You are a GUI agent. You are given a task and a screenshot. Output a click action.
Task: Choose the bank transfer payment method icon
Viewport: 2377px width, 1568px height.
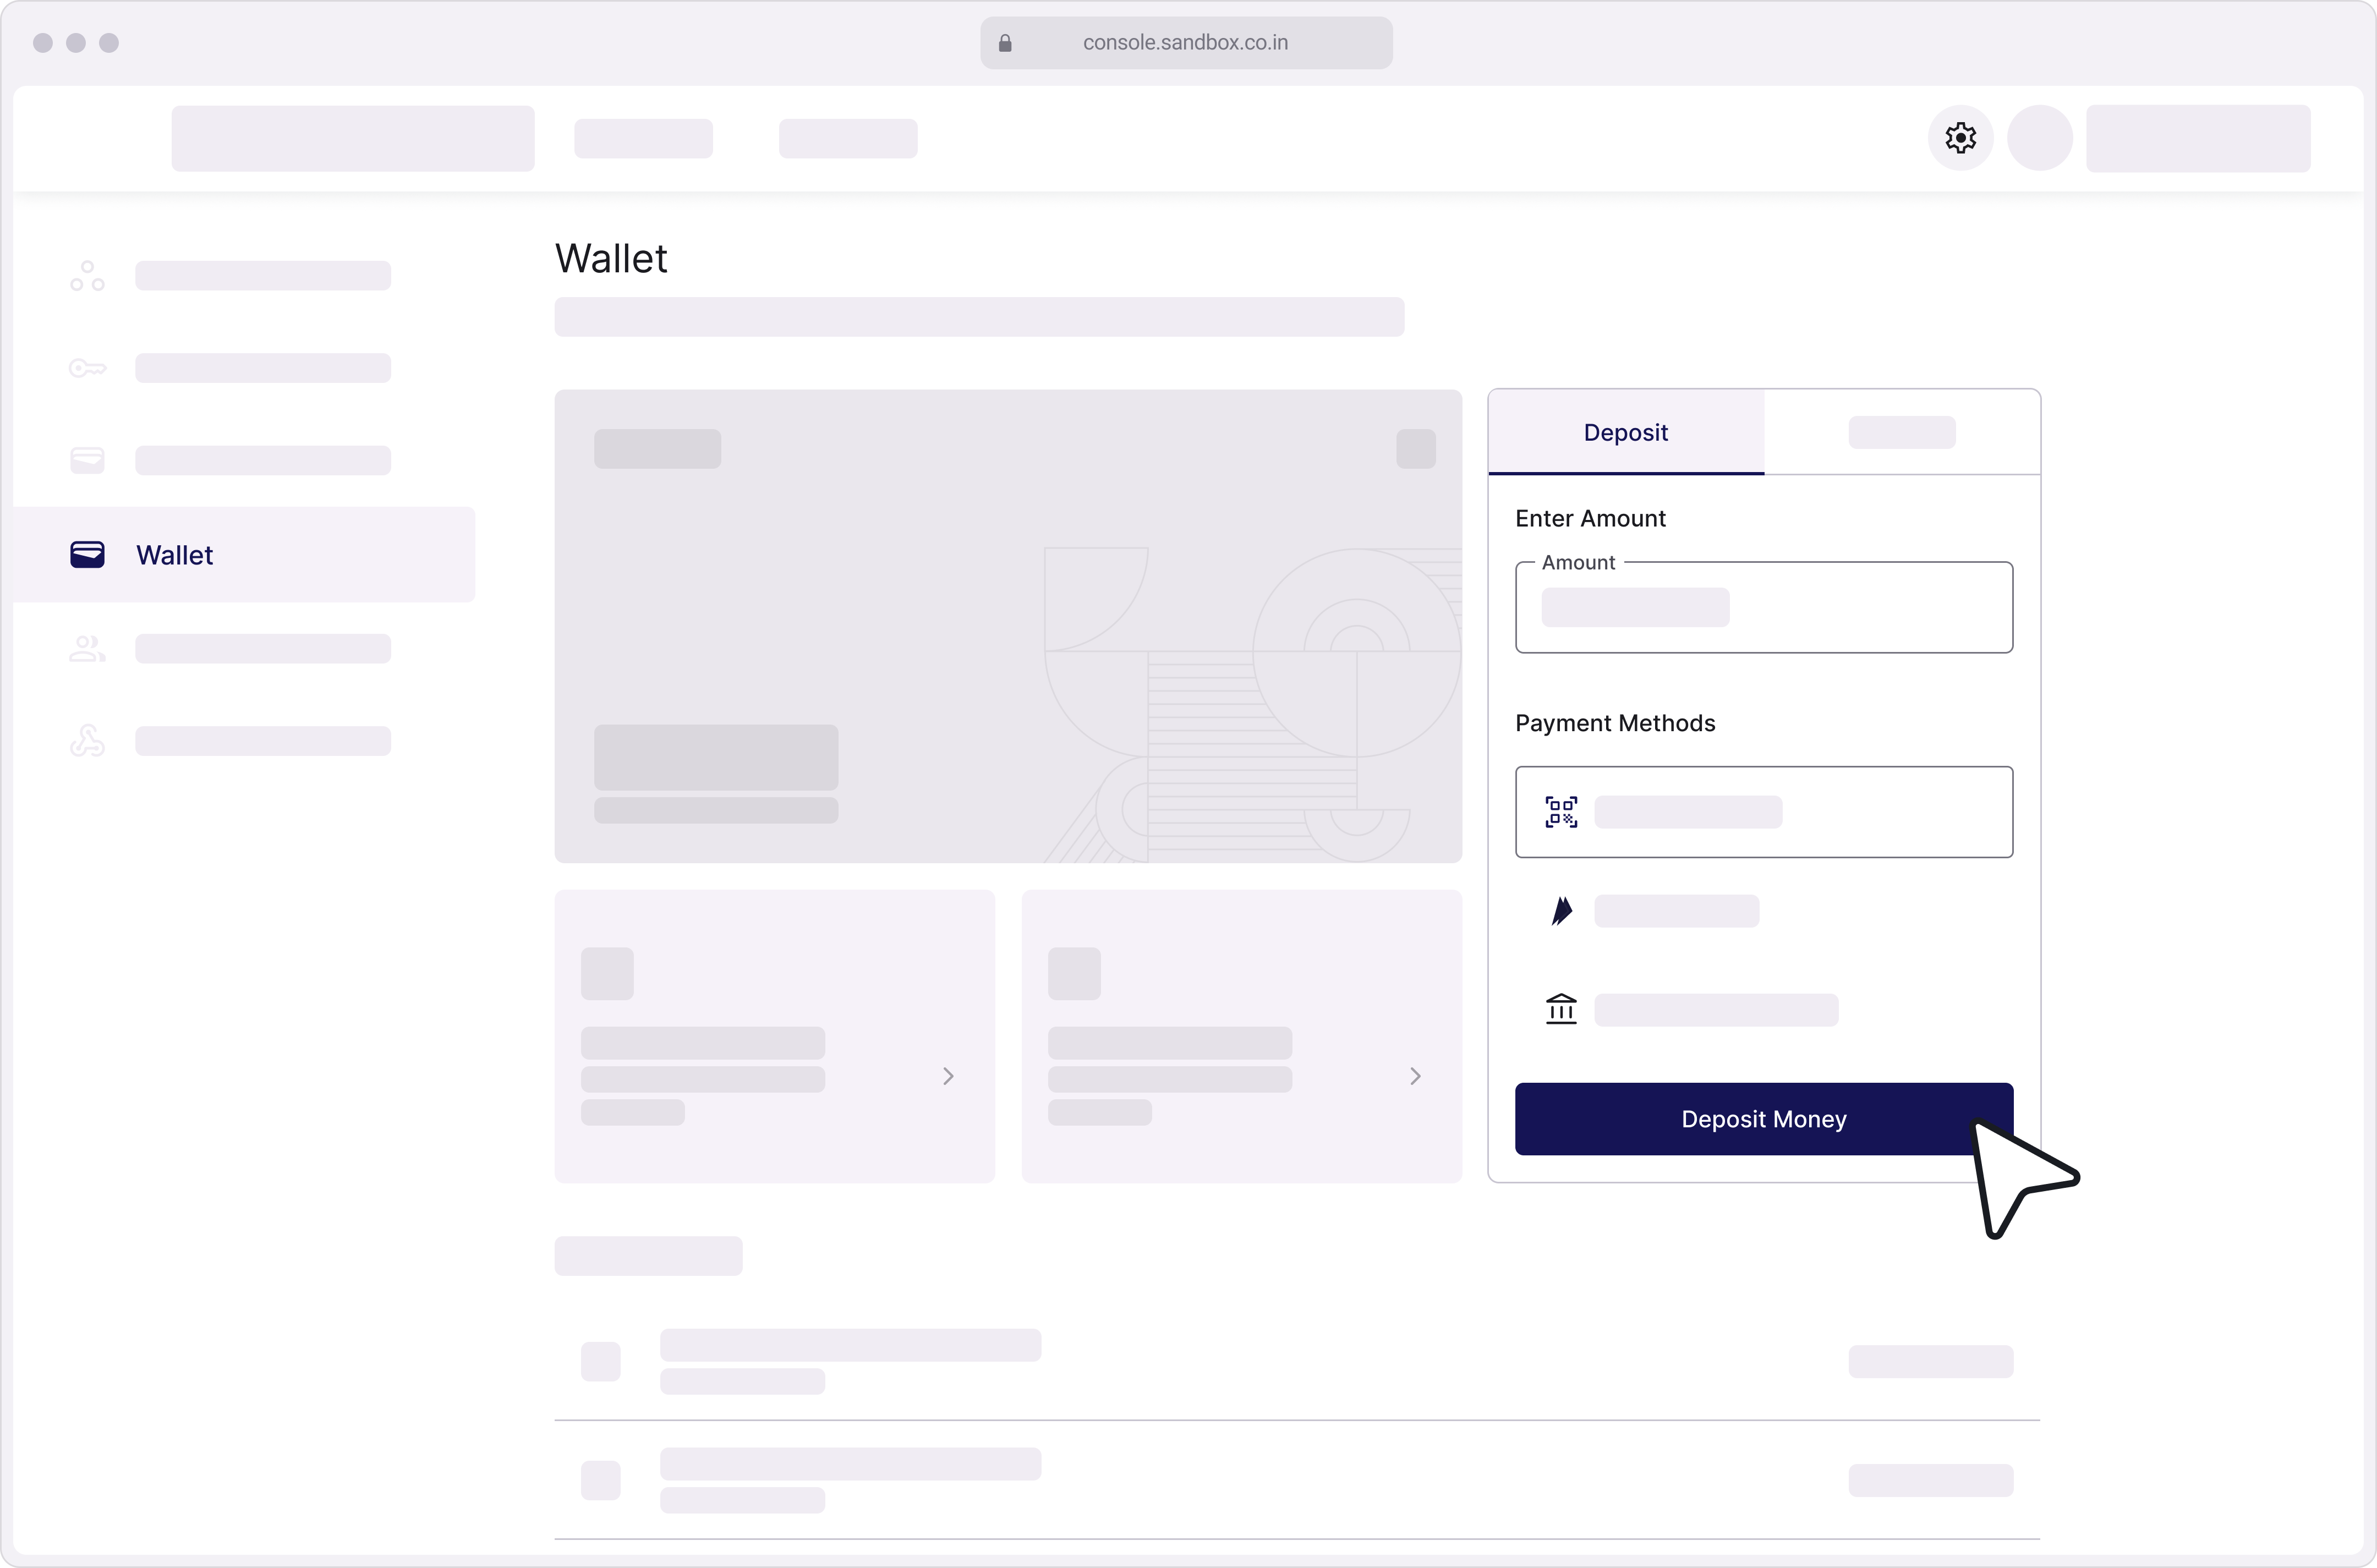click(1561, 1009)
